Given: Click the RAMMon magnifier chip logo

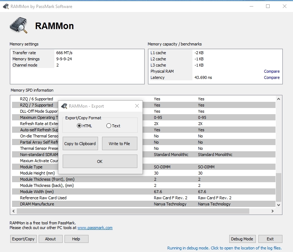Looking at the screenshot, I should (18, 25).
